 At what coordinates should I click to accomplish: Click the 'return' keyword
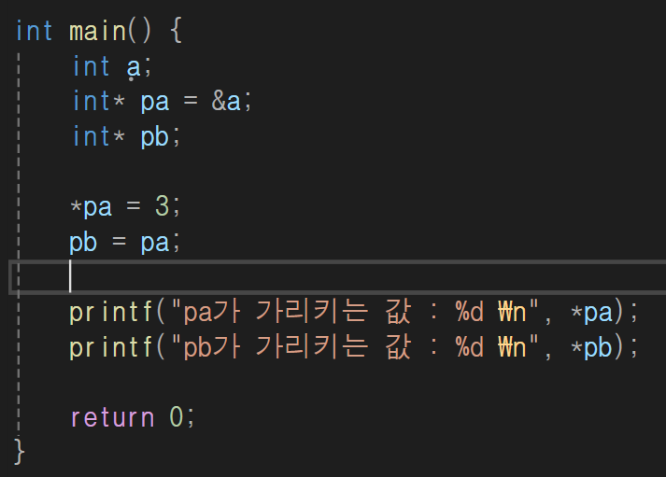[x=112, y=417]
